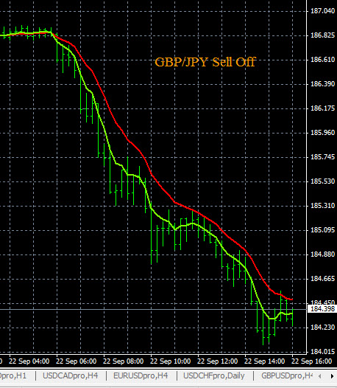This screenshot has width=337, height=388.
Task: Click the 22 Sep 08:00 time label
Action: (123, 361)
